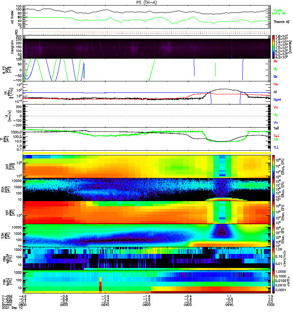The image size is (293, 313).
Task: Select the Kyoto proxy AE legend label
Action: click(x=279, y=12)
